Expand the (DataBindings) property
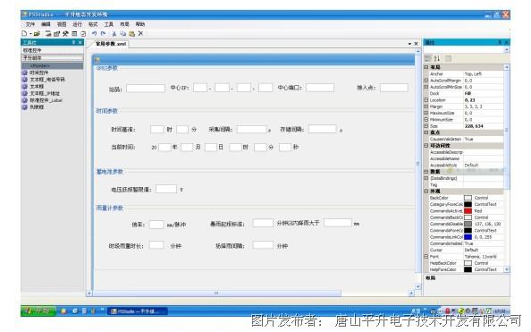This screenshot has height=332, width=531. [x=426, y=178]
